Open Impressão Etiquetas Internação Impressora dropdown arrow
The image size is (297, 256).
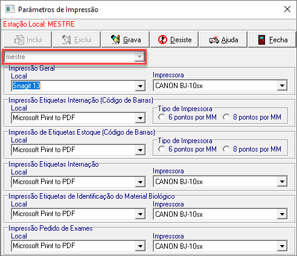[x=282, y=182]
